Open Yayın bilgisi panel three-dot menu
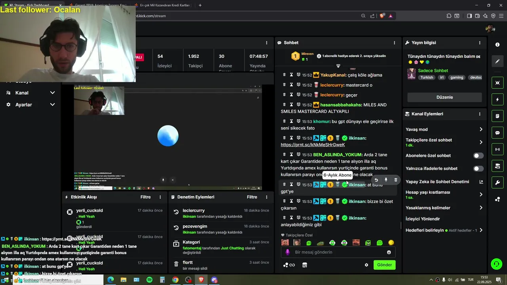This screenshot has height=285, width=507. click(480, 43)
